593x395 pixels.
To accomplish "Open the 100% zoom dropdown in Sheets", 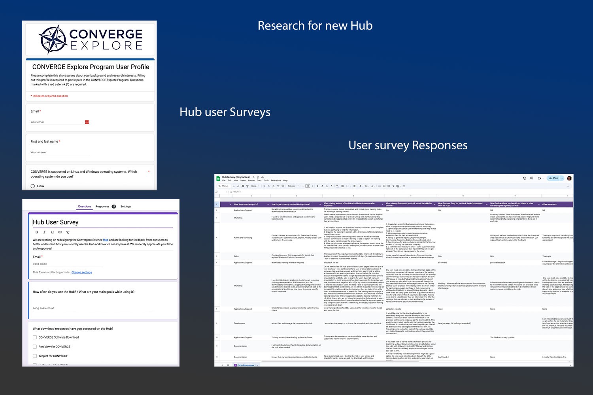I will tap(255, 186).
